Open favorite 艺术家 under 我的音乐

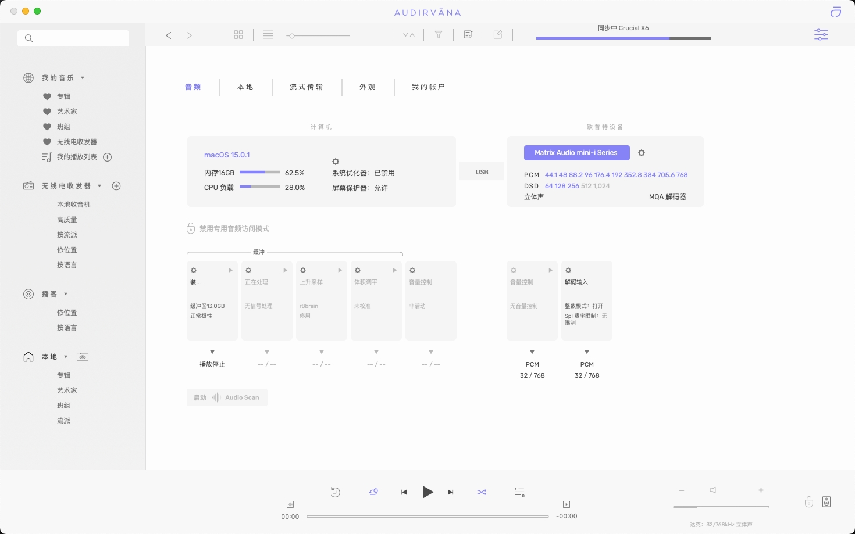(67, 112)
